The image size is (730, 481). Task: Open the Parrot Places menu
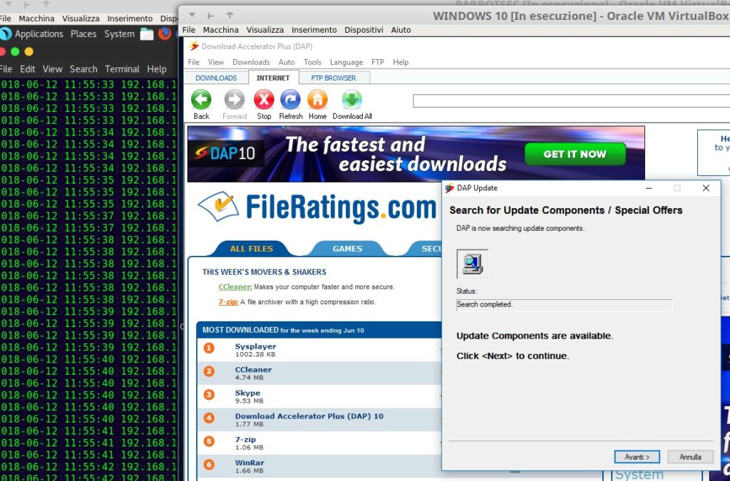(83, 34)
